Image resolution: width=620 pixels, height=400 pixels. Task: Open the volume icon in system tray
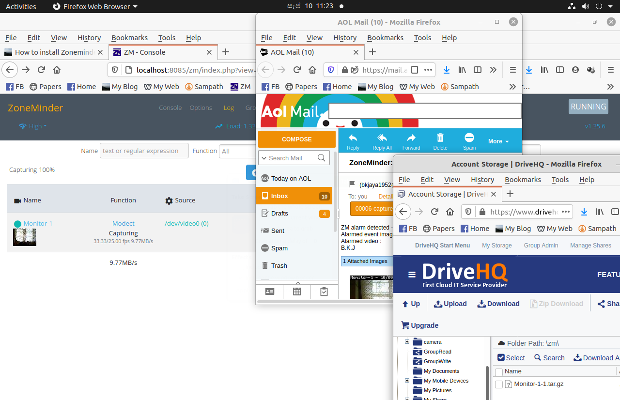(586, 6)
